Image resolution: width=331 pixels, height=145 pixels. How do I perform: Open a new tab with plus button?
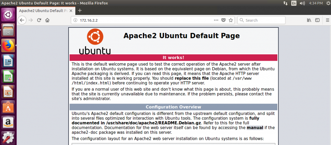point(80,11)
